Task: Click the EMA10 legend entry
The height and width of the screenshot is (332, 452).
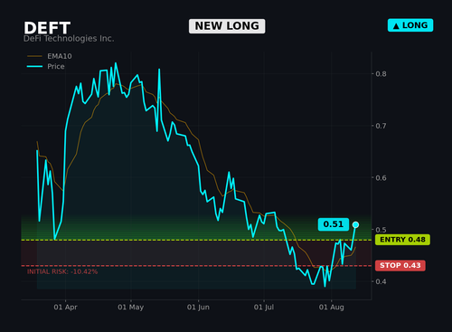Action: click(50, 56)
